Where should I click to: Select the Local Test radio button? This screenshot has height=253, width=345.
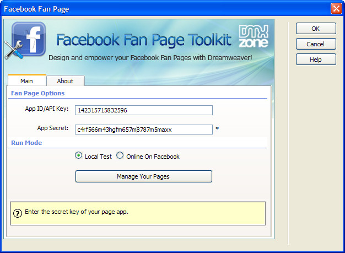pyautogui.click(x=79, y=155)
